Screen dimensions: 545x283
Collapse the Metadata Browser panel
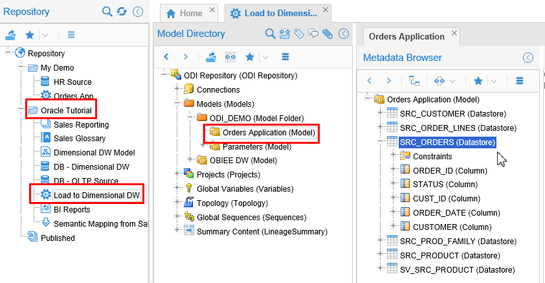pos(528,58)
